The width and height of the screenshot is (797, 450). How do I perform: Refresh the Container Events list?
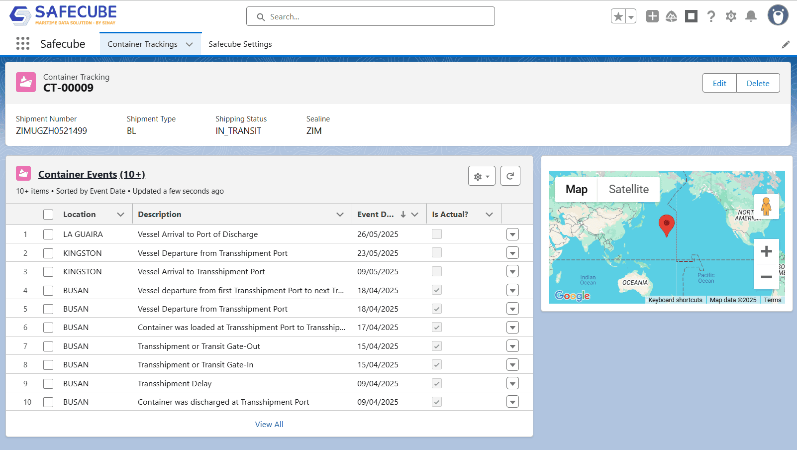click(510, 176)
